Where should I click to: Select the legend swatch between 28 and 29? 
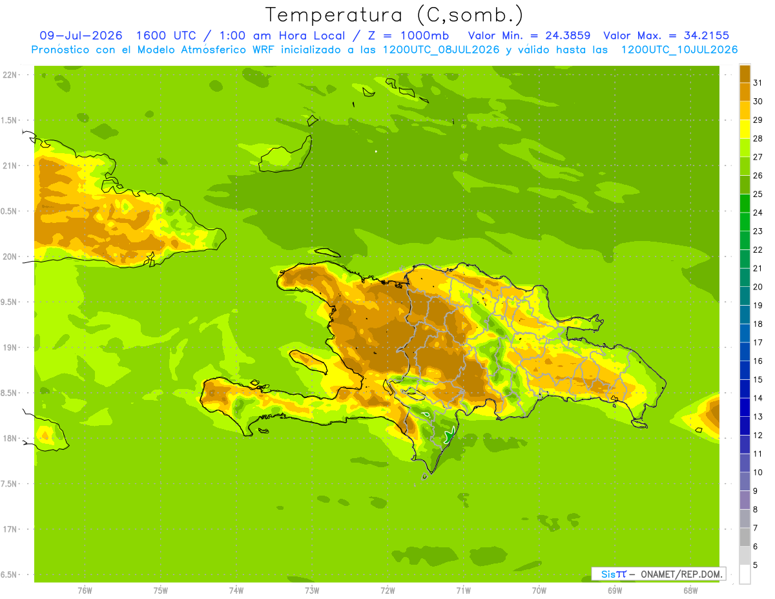tap(745, 129)
